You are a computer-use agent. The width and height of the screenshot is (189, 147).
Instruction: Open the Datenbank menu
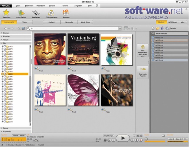(41, 6)
